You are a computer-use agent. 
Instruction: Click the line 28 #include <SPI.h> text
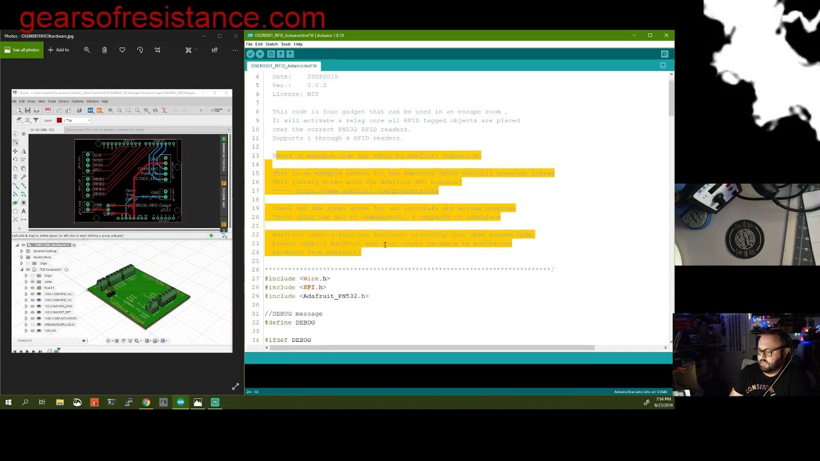point(295,287)
